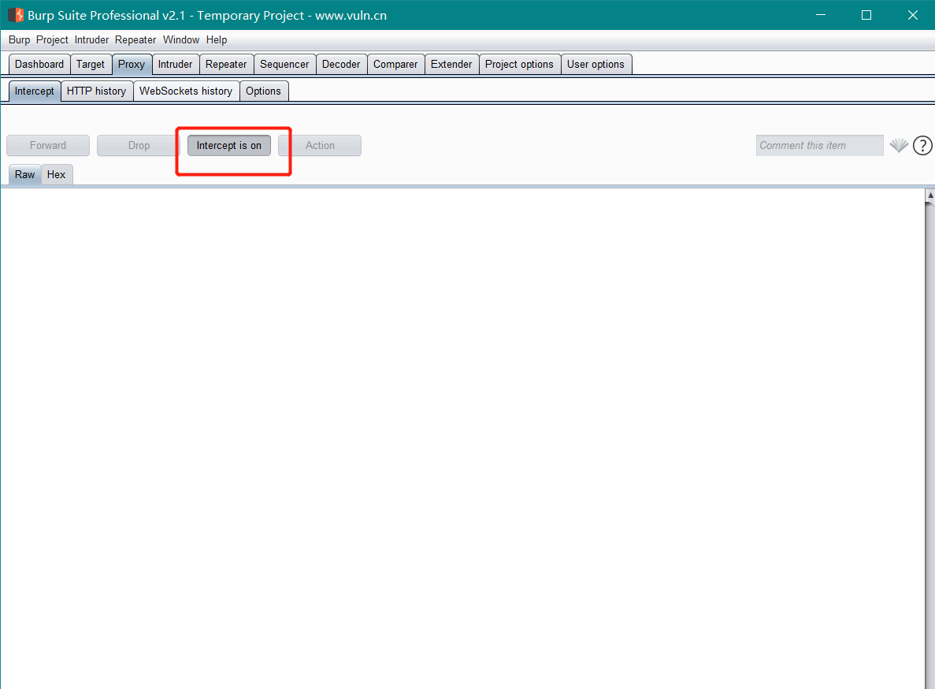Open the Help menu

[x=217, y=40]
